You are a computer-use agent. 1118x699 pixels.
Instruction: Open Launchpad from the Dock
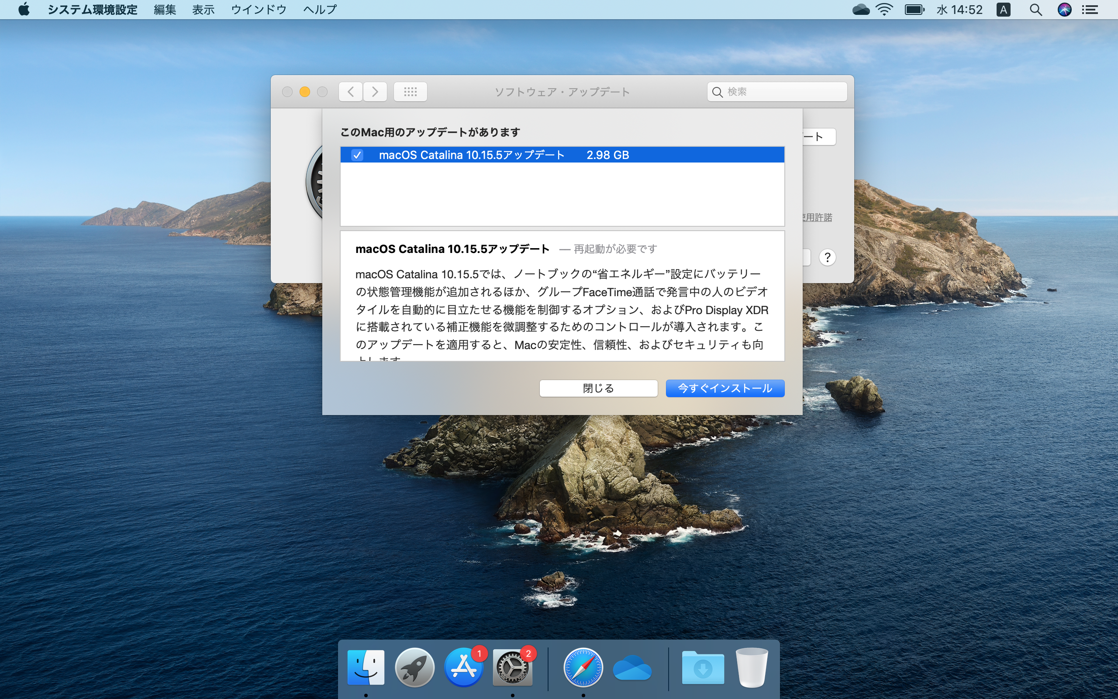(414, 667)
